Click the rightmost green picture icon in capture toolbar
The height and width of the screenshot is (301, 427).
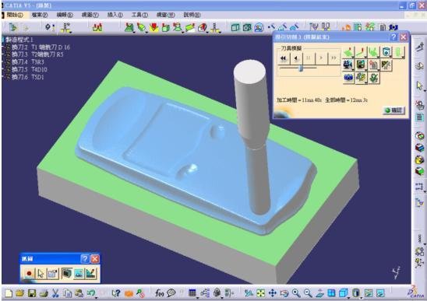[91, 274]
